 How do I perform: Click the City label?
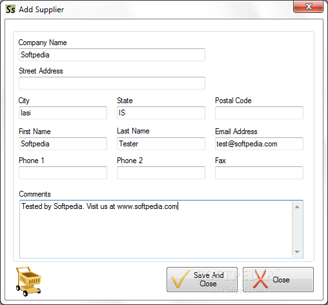(x=24, y=101)
